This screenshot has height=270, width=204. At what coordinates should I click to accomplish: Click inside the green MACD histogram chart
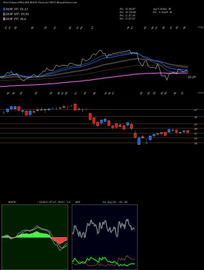pyautogui.click(x=35, y=237)
